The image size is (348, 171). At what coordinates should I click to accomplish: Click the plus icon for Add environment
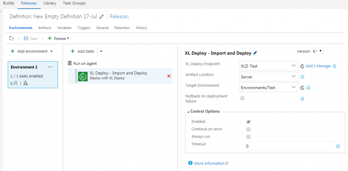[13, 51]
